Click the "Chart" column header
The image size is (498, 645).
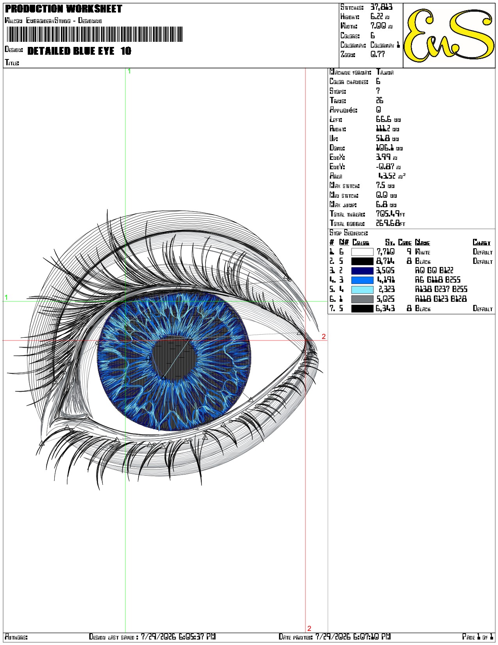(481, 242)
